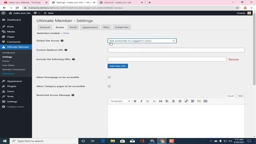Toggle Allow Homepage to be accessible

pyautogui.click(x=109, y=77)
